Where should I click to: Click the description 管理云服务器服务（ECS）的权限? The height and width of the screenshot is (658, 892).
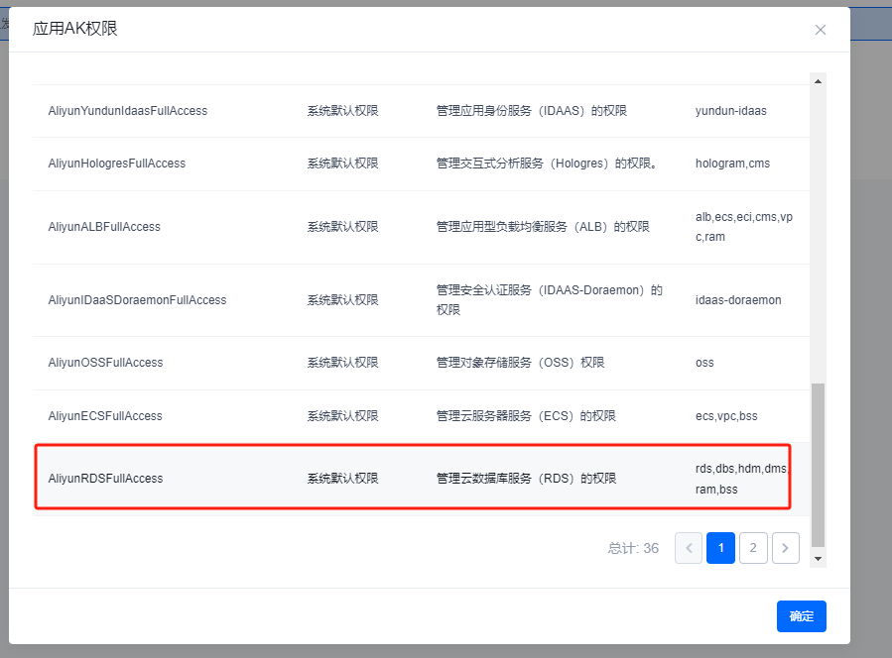pyautogui.click(x=526, y=416)
